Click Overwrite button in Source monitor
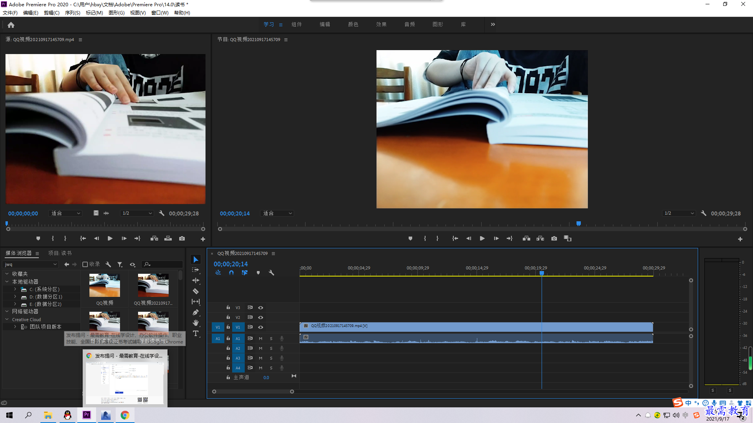The height and width of the screenshot is (423, 753). click(168, 239)
